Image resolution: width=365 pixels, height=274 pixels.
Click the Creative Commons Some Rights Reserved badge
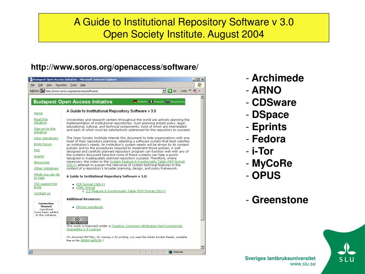[x=77, y=220]
